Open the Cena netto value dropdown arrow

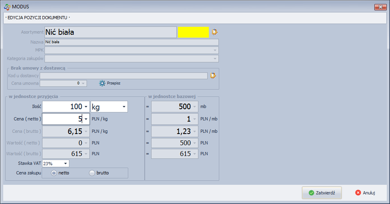coord(86,119)
